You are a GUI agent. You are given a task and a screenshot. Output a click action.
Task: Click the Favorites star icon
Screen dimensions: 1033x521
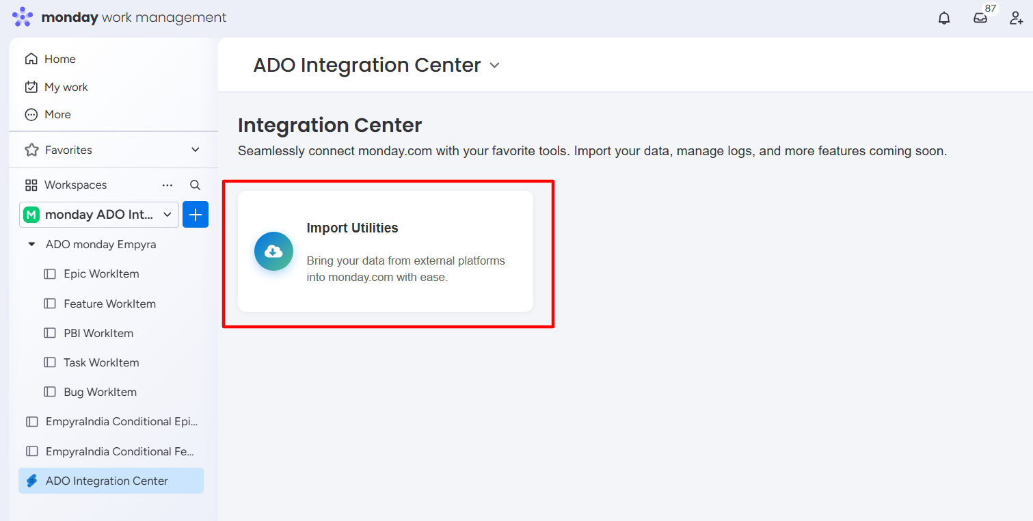(31, 150)
